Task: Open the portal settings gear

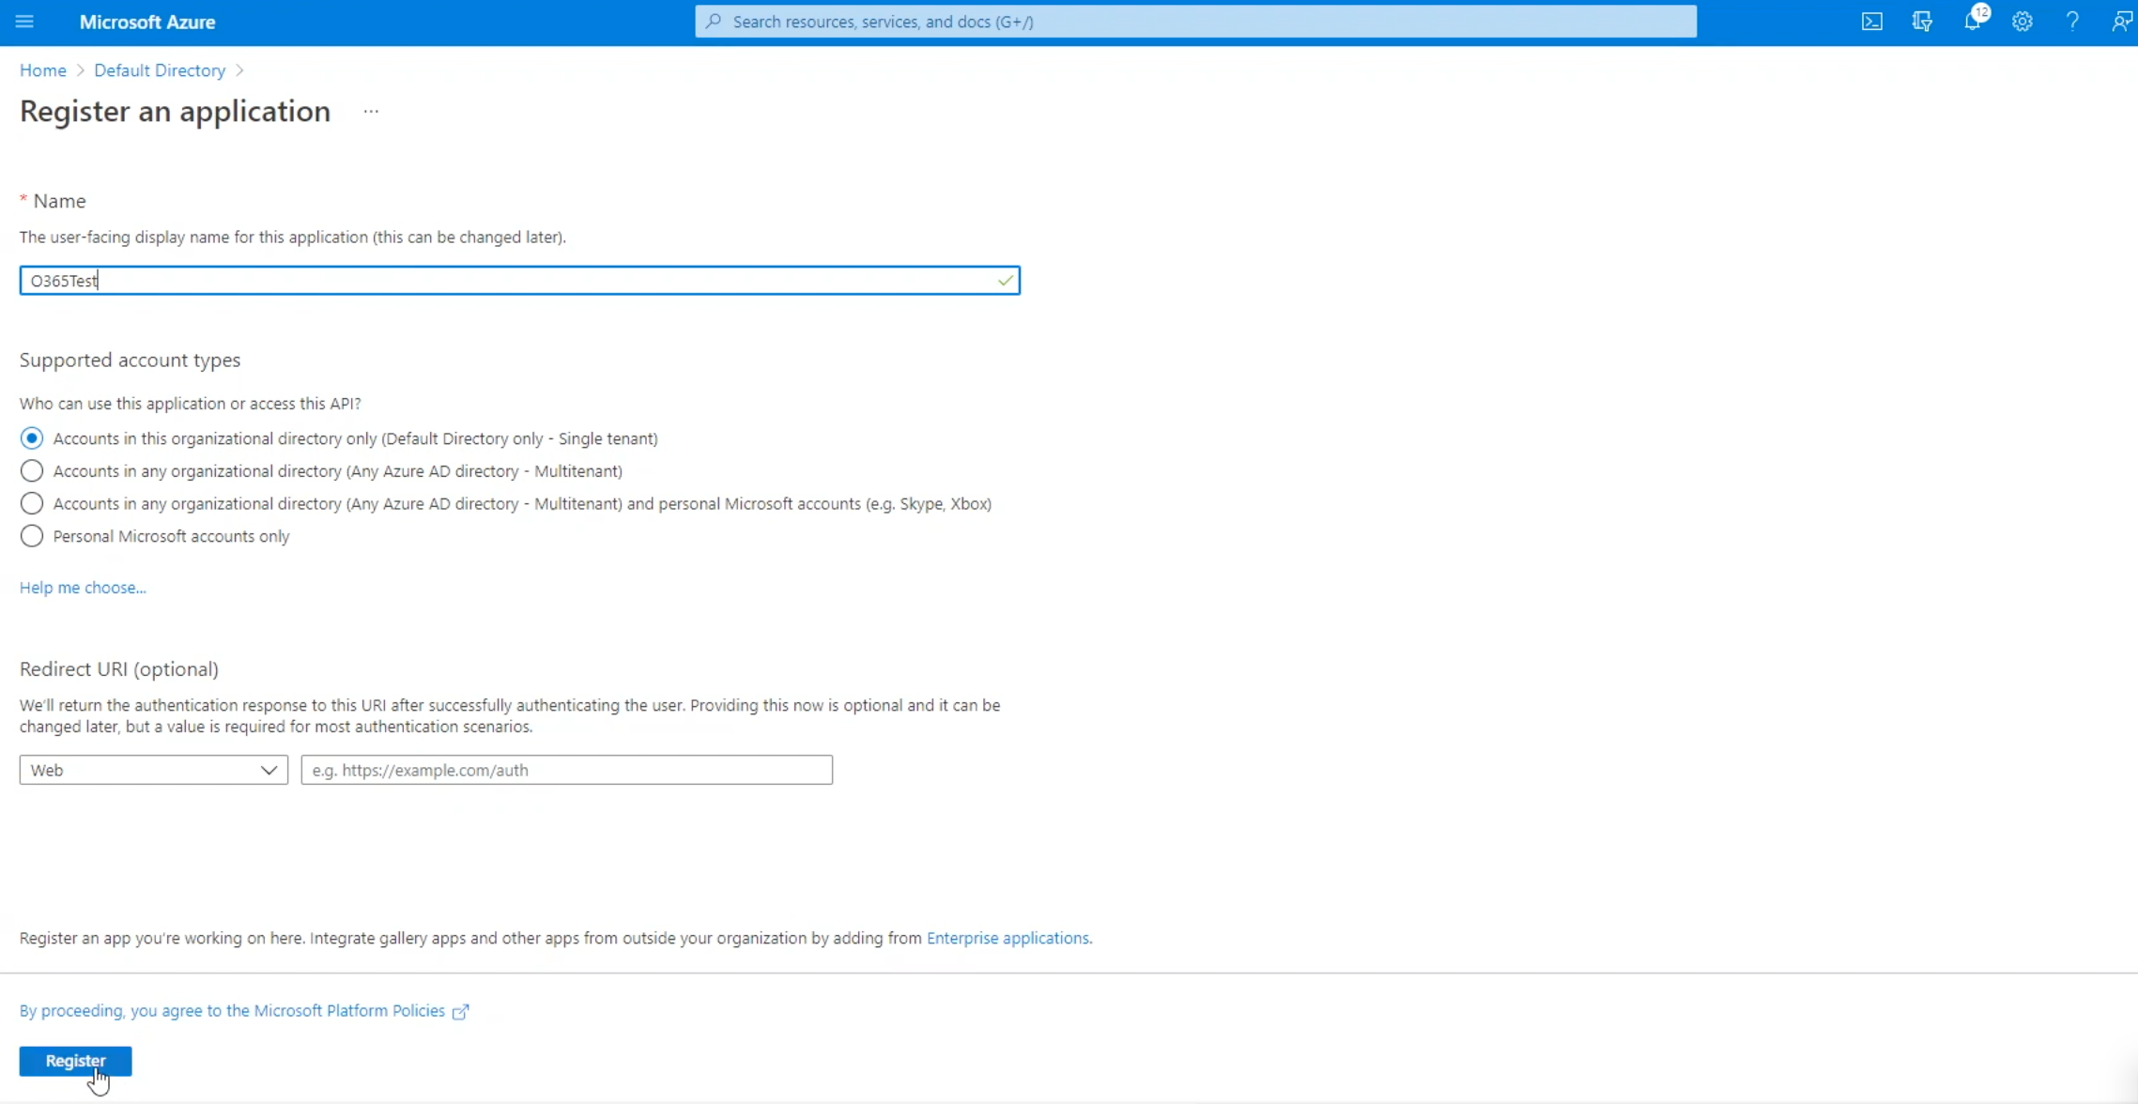Action: [x=2023, y=21]
